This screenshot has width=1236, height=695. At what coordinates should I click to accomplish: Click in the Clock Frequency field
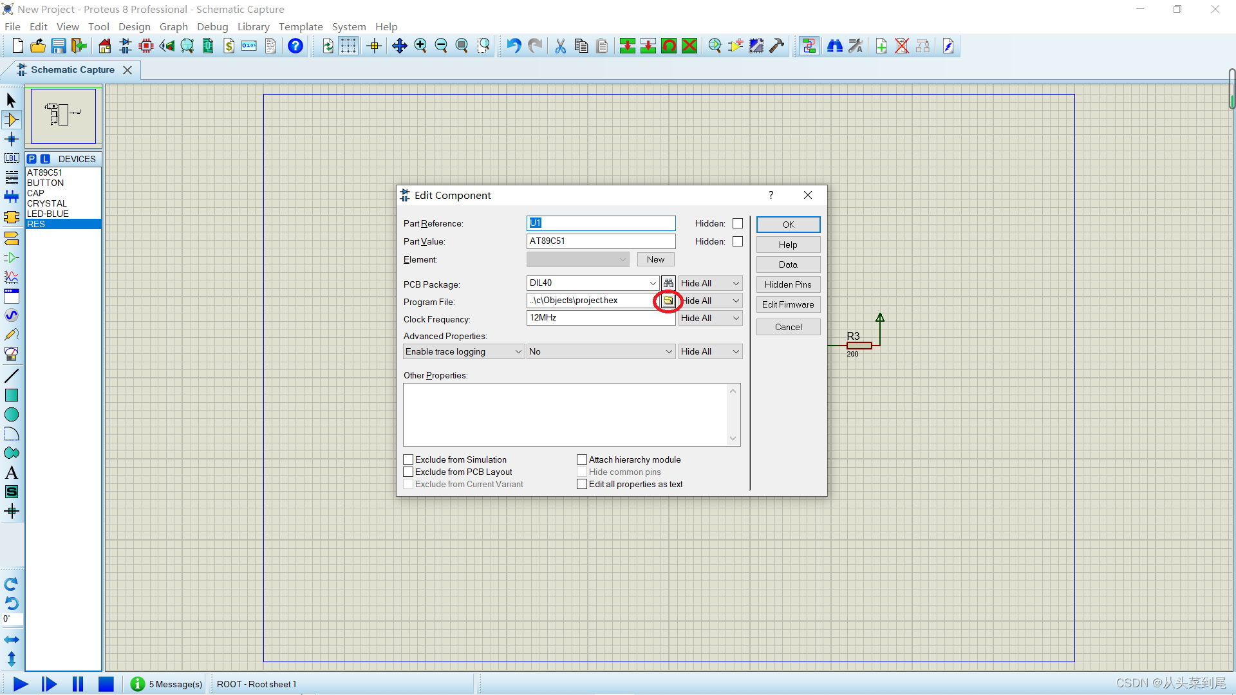[601, 318]
